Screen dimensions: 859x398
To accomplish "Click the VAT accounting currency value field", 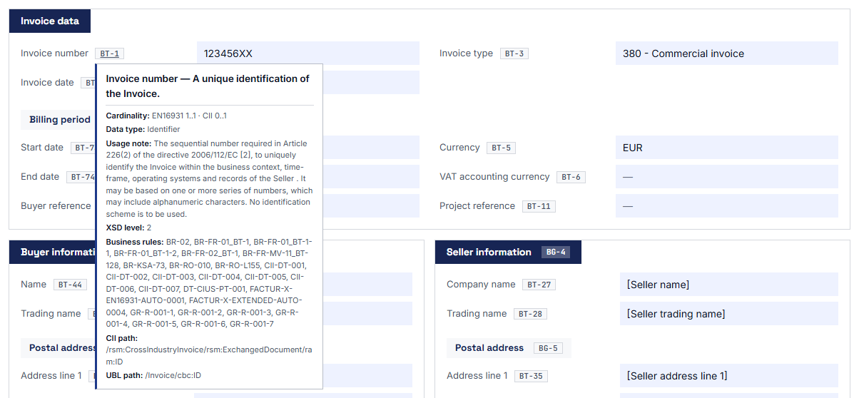I will 727,177.
